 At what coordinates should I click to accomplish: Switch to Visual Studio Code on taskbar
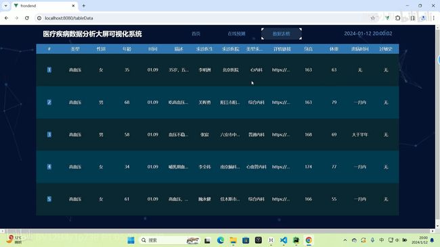click(284, 240)
